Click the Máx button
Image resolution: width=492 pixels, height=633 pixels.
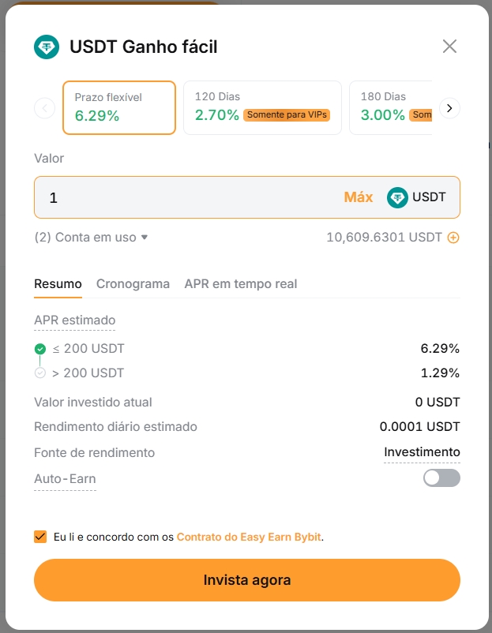(358, 197)
